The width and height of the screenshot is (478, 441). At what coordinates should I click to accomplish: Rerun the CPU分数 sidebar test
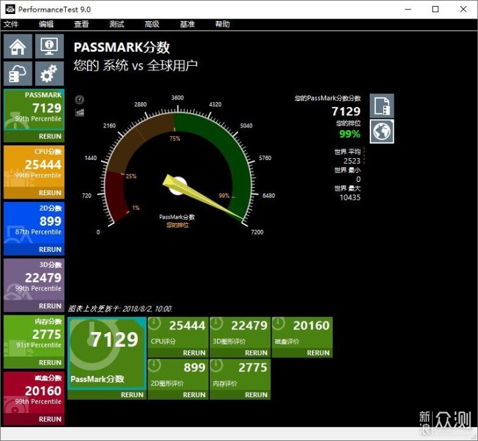[x=50, y=193]
